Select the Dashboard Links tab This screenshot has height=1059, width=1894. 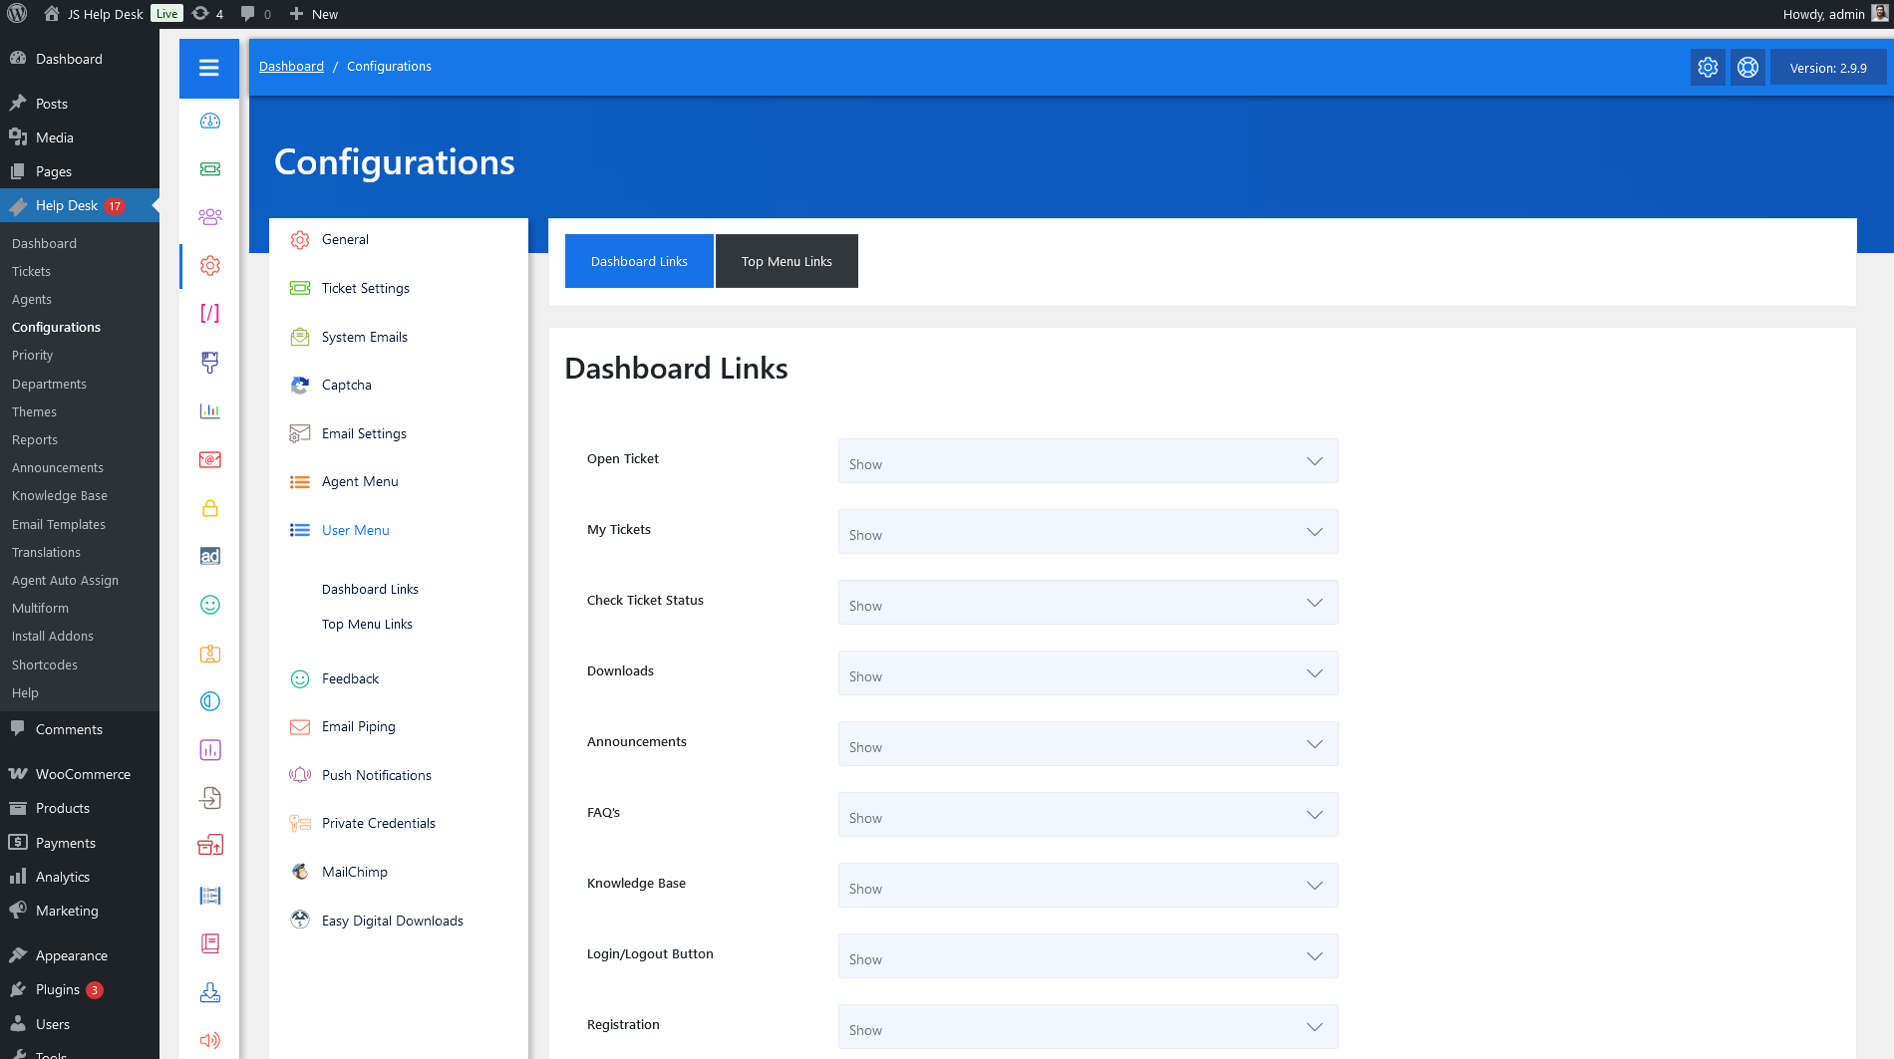tap(639, 261)
